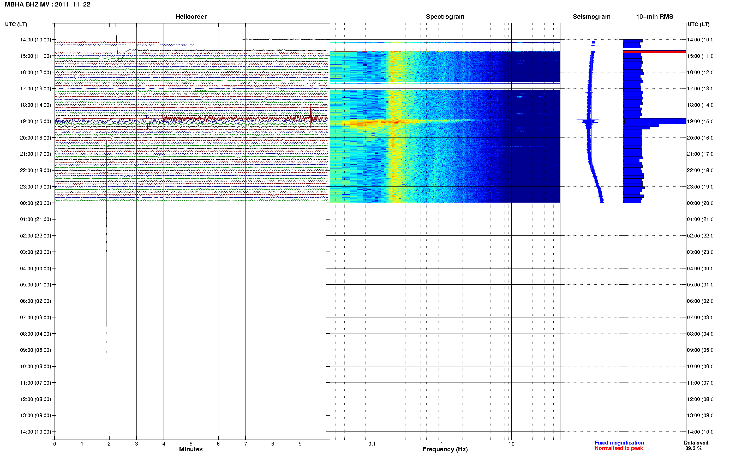This screenshot has height=463, width=742.
Task: Click the red RMS bar just before 15:00
Action: point(655,52)
